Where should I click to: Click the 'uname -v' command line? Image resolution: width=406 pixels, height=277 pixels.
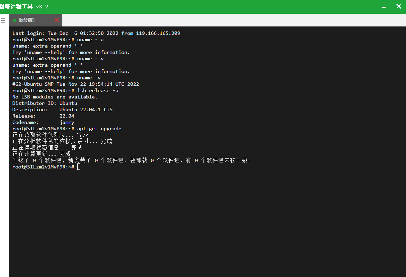[x=57, y=78]
